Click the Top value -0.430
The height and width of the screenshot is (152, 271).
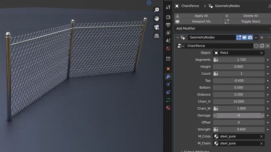(x=239, y=81)
